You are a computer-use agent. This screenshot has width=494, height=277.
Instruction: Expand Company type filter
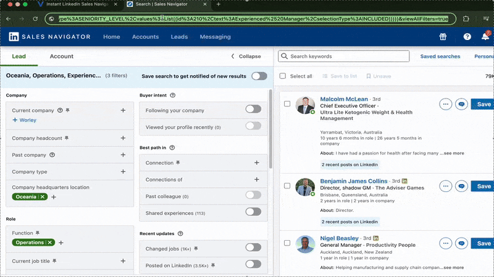pyautogui.click(x=123, y=172)
